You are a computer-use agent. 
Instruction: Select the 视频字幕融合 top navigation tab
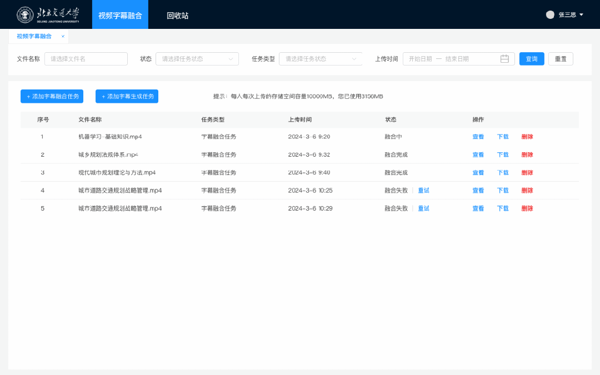click(x=120, y=16)
